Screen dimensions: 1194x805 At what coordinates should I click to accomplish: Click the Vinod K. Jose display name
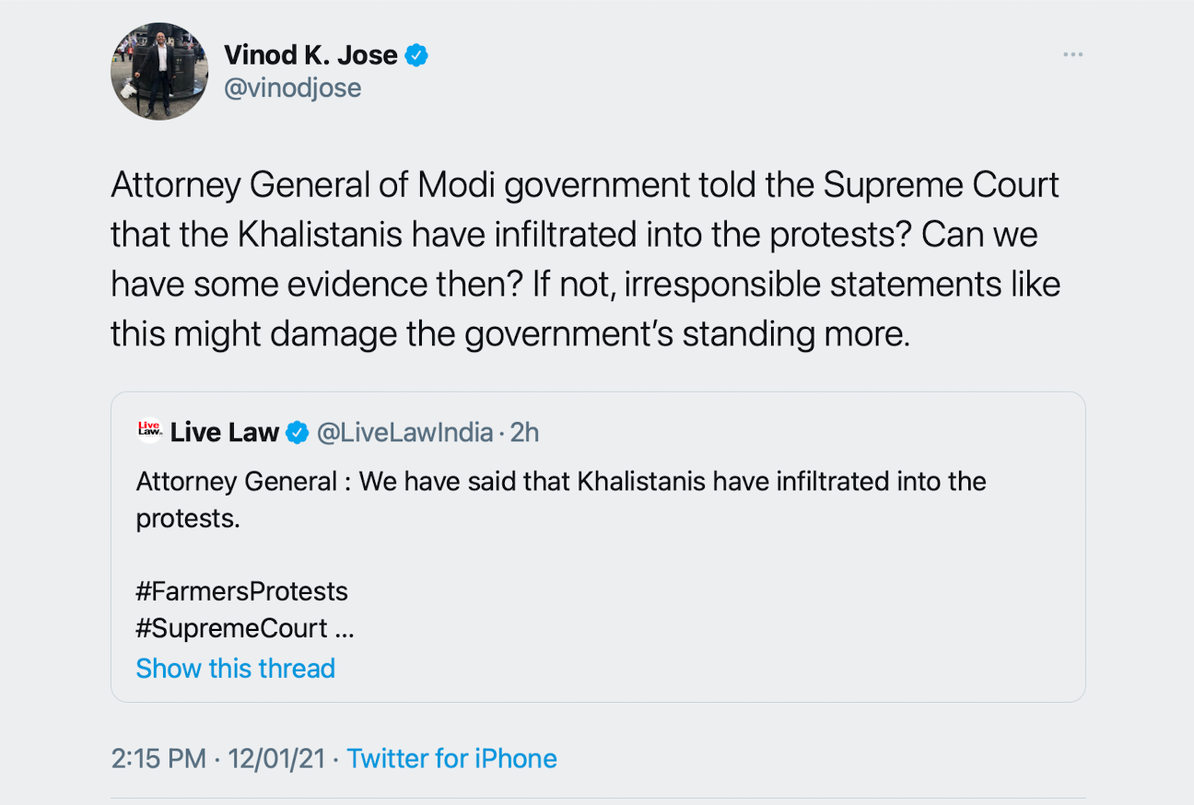[x=310, y=55]
